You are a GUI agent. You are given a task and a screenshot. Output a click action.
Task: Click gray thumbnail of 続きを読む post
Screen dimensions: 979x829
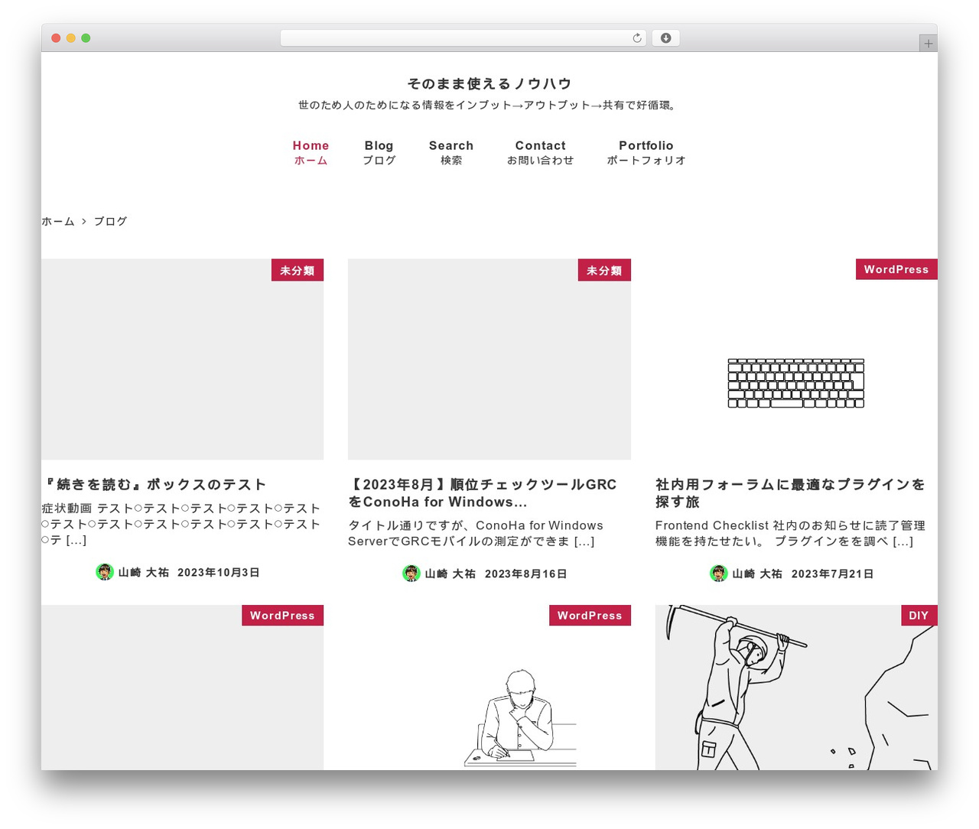182,359
